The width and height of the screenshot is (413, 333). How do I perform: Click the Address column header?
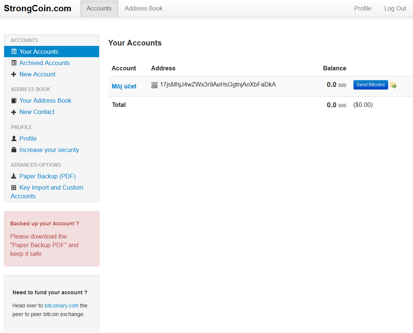pyautogui.click(x=163, y=68)
